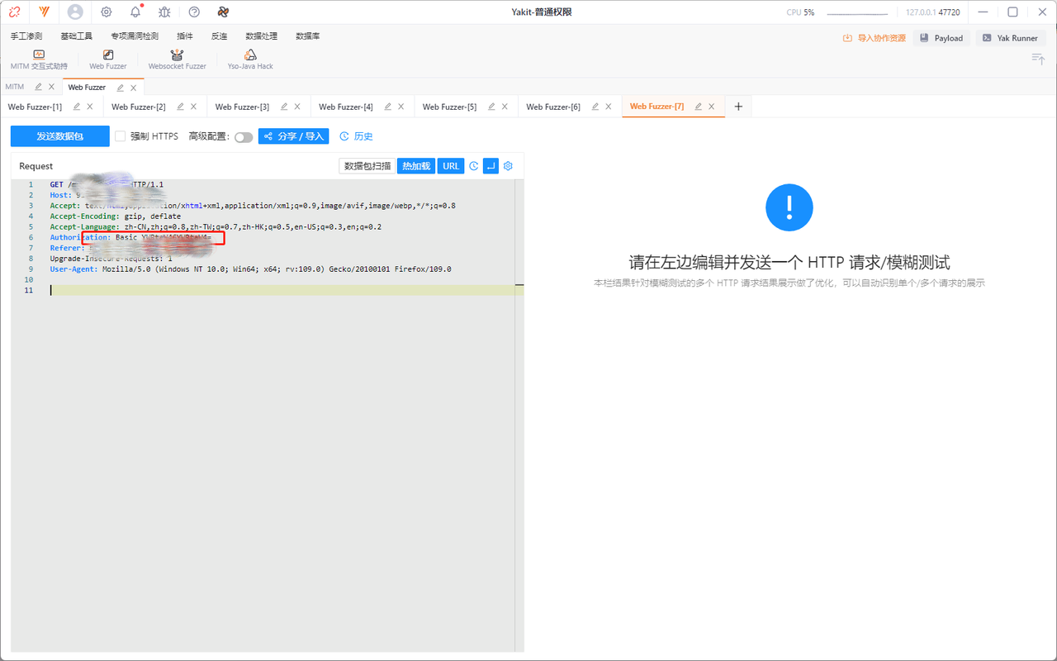Open the 数据处理 menu
The image size is (1057, 661).
(262, 36)
